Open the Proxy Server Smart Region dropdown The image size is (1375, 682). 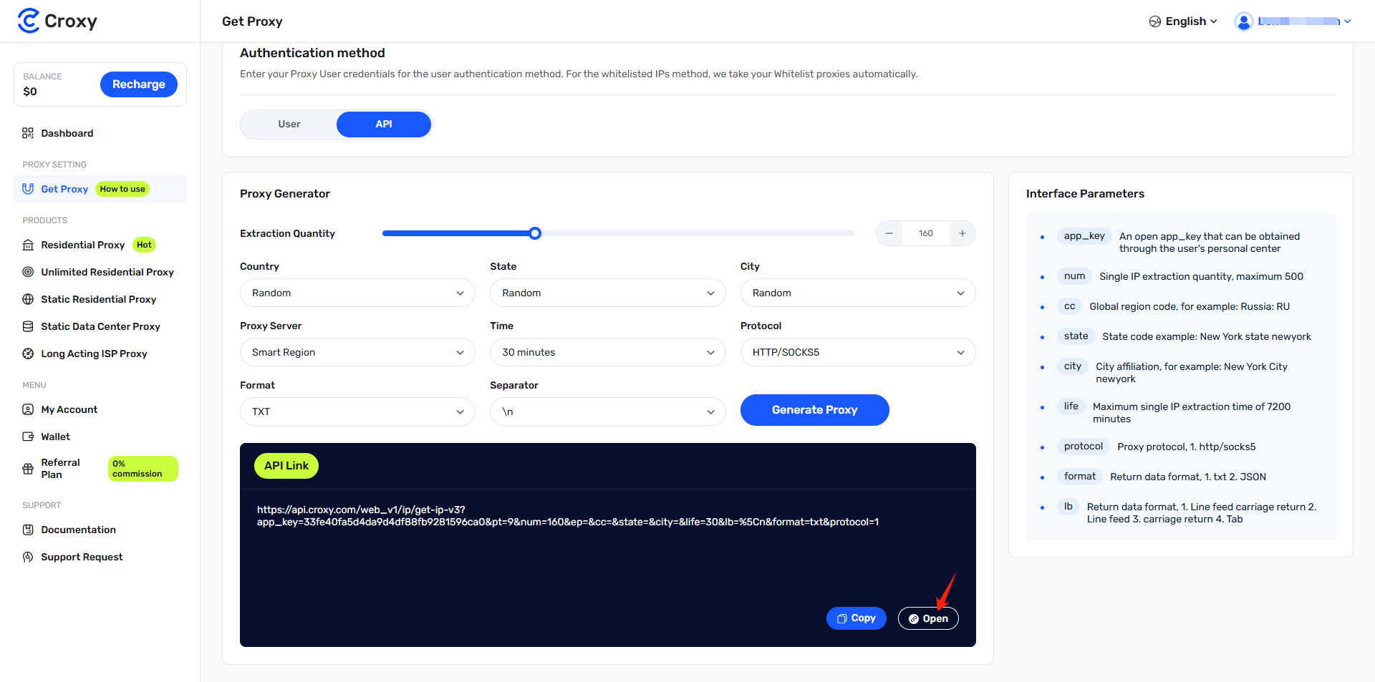[x=357, y=352]
